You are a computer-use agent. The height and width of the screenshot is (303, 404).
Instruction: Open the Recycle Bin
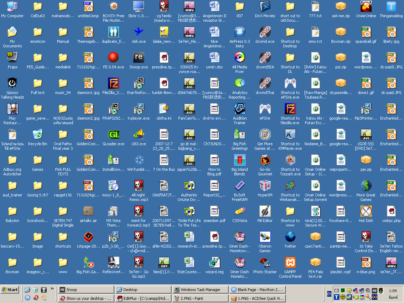[x=37, y=135]
